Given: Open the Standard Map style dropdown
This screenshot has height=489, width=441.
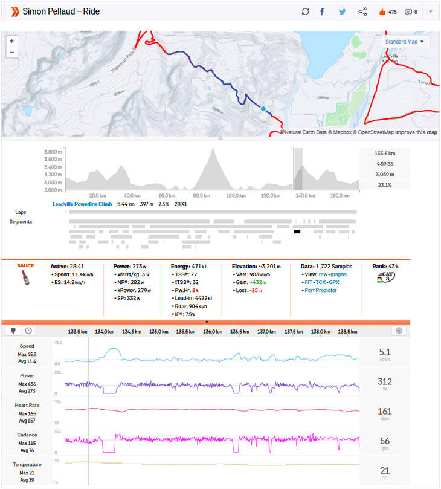Looking at the screenshot, I should (x=404, y=42).
